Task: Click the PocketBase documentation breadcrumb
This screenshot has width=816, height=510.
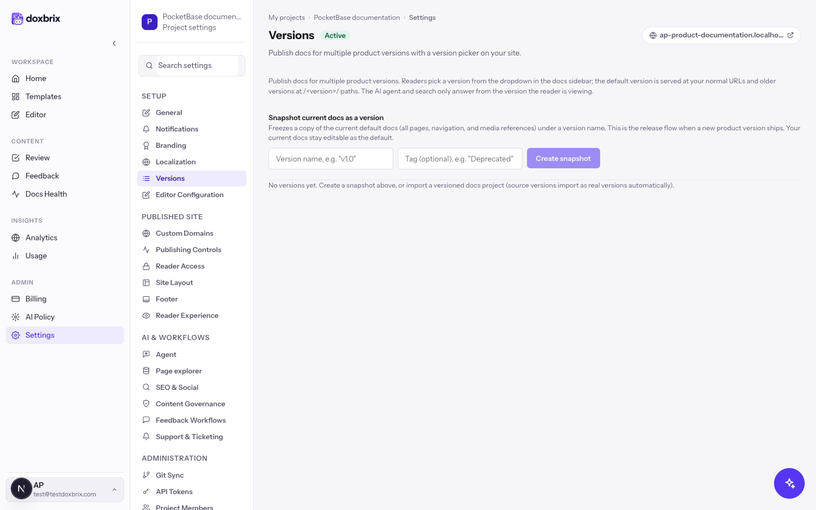Action: coord(357,18)
